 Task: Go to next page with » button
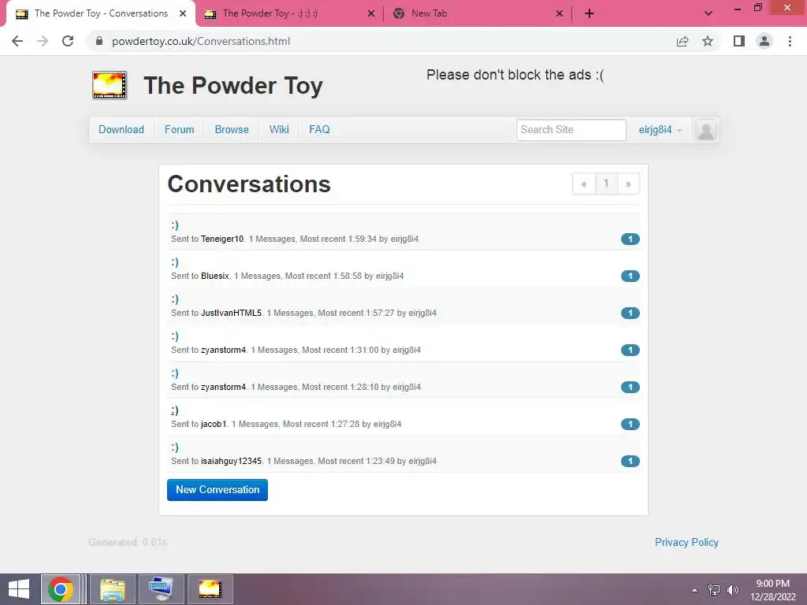[628, 184]
